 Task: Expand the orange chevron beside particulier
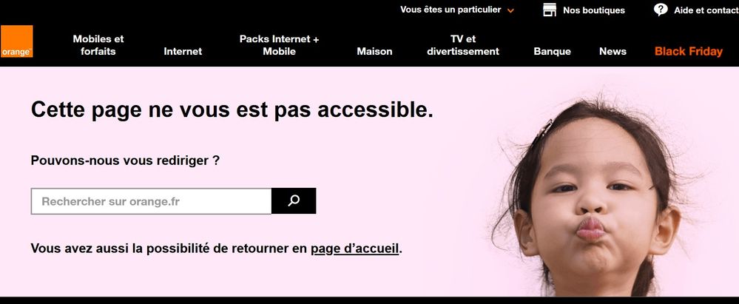(x=511, y=10)
